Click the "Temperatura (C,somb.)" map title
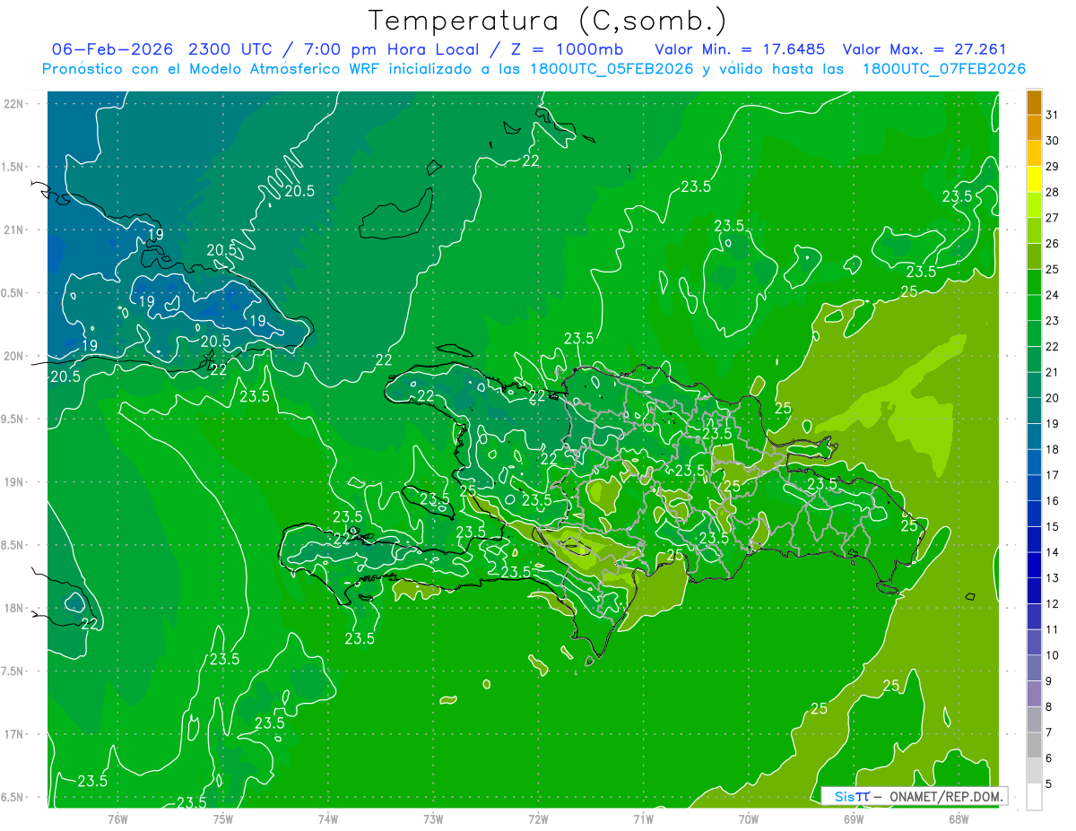This screenshot has width=1076, height=831. tap(547, 21)
